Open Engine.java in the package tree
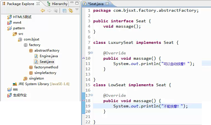 coord(48,56)
